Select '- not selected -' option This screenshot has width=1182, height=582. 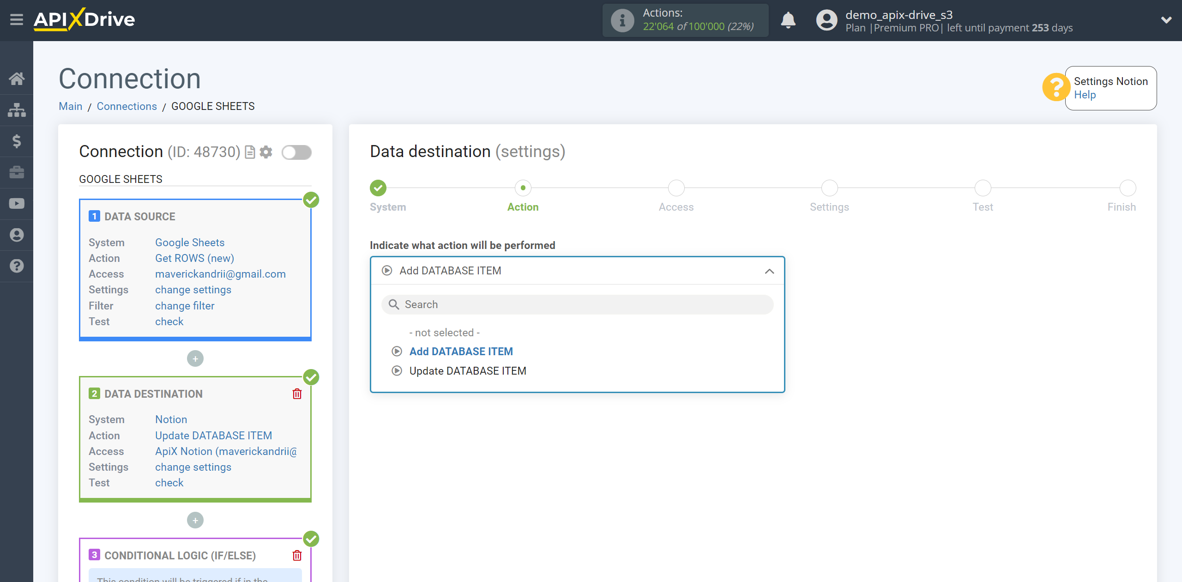pyautogui.click(x=444, y=333)
